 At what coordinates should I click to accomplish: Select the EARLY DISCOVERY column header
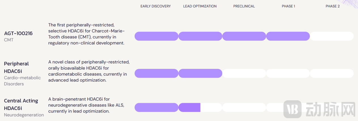[156, 6]
